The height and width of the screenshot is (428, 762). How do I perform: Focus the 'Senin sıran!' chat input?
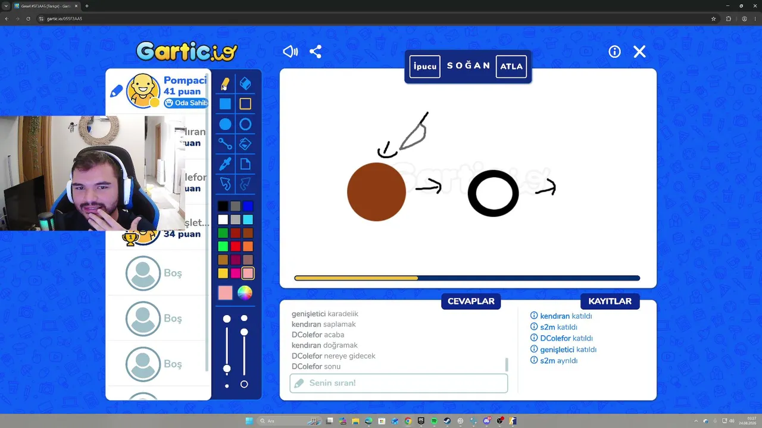click(399, 383)
